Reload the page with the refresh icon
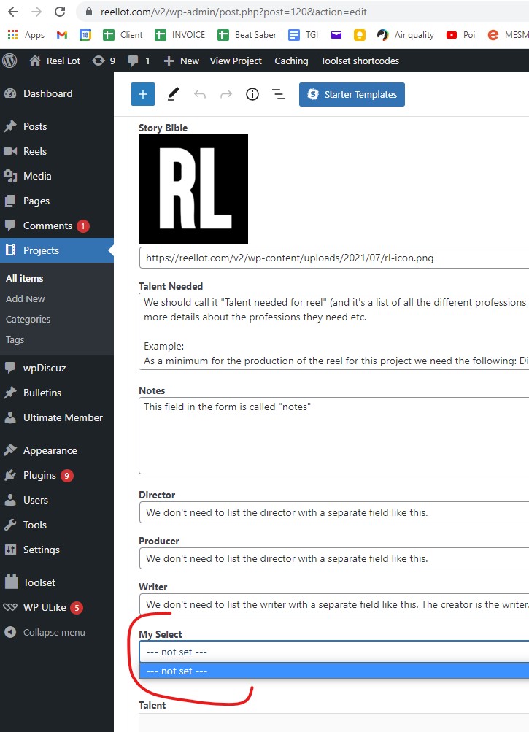This screenshot has height=732, width=529. (x=60, y=12)
